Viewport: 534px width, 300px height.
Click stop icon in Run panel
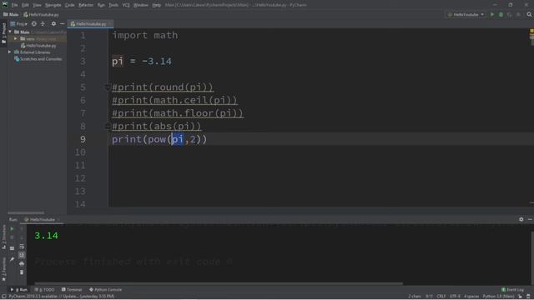click(12, 237)
